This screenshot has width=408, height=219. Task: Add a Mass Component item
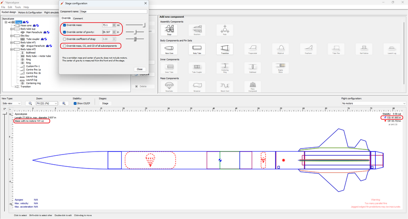pos(252,87)
